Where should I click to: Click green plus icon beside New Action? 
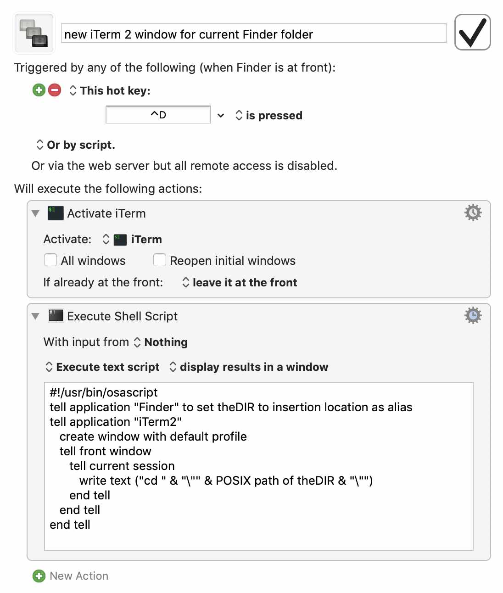coord(39,576)
